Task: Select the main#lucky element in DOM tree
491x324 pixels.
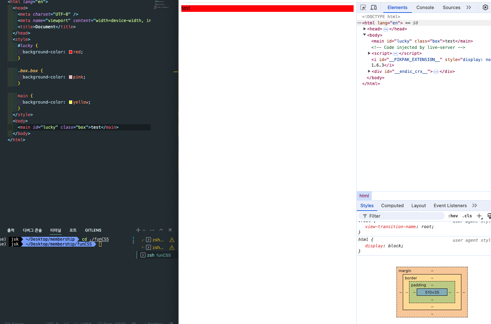Action: 422,41
